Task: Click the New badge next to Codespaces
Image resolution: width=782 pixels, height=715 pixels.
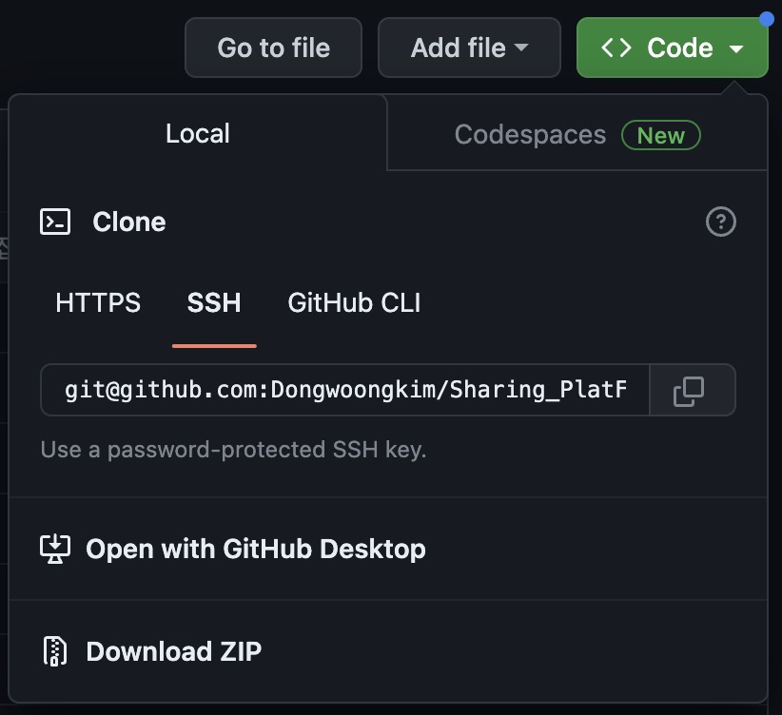Action: (x=661, y=135)
